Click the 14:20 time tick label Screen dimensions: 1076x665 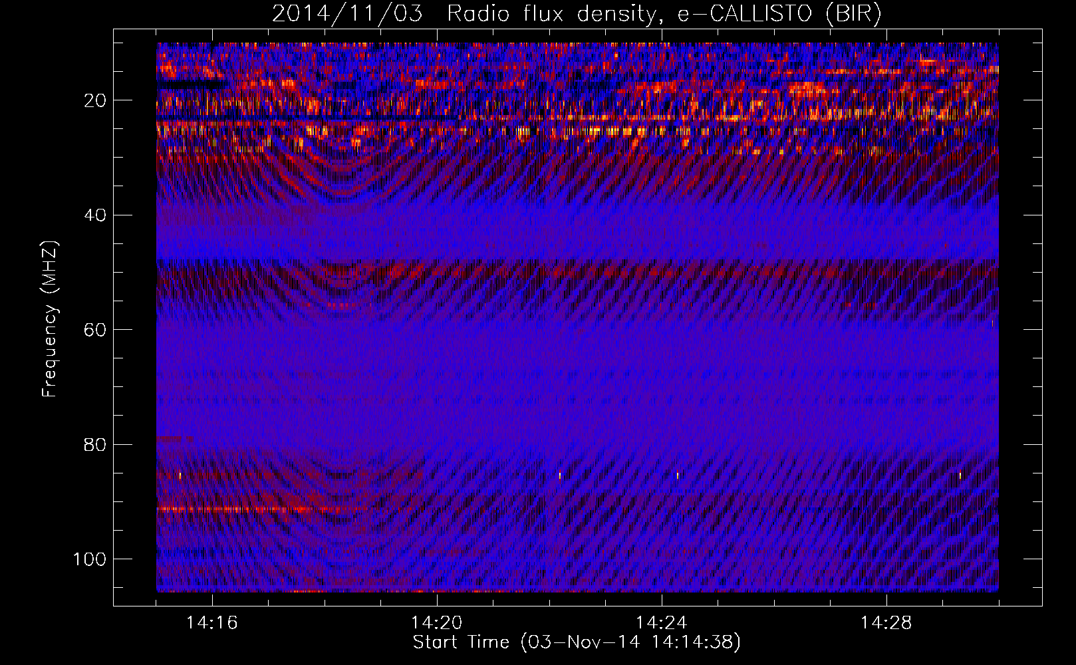(x=437, y=623)
